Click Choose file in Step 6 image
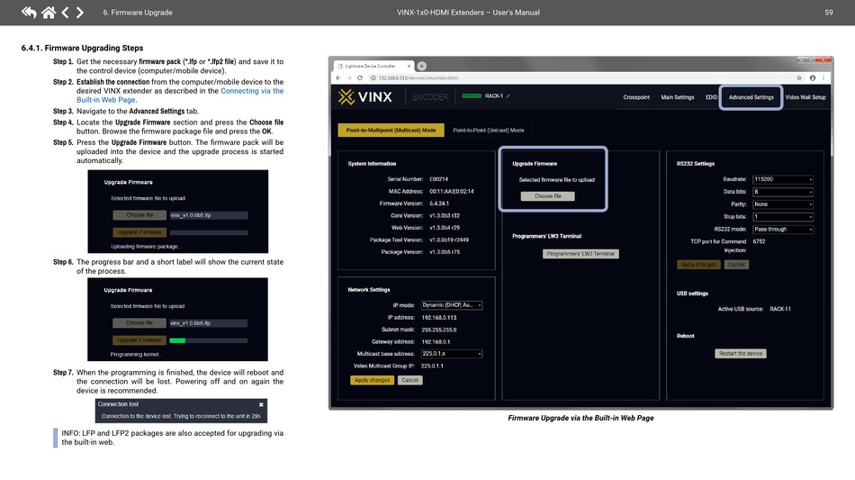 [x=139, y=323]
